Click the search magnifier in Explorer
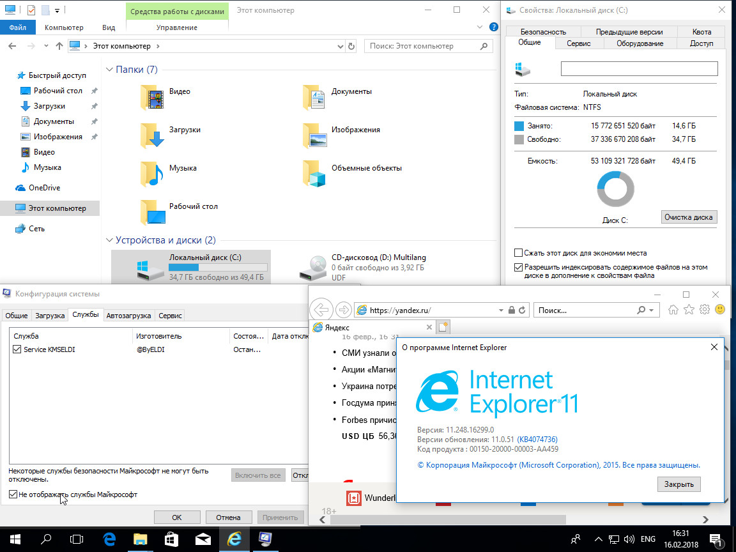 pos(484,46)
